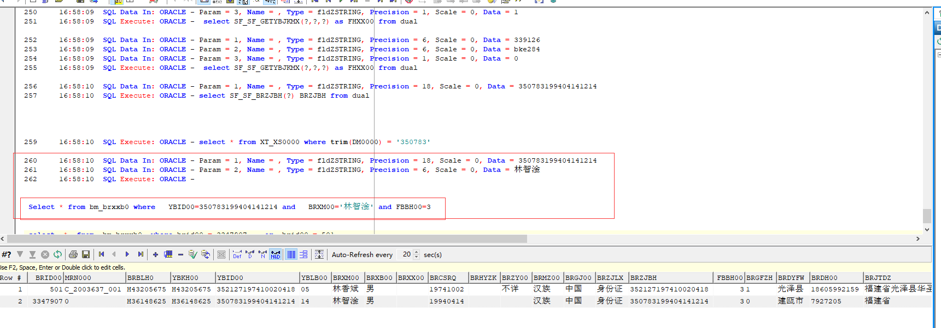
Task: Click the YBKH00 column header
Action: click(193, 278)
